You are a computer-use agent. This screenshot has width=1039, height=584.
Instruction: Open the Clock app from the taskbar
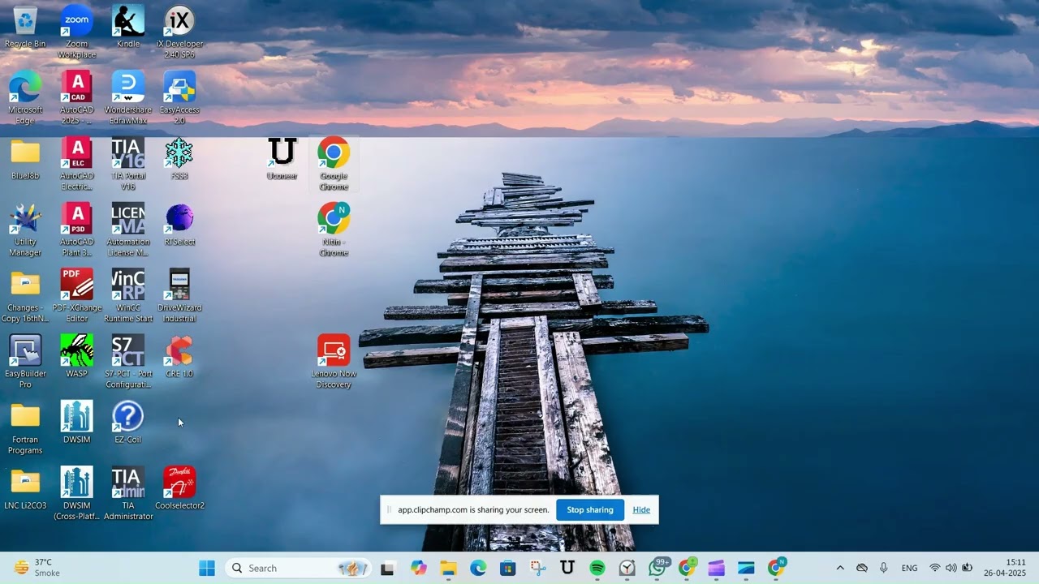point(627,568)
